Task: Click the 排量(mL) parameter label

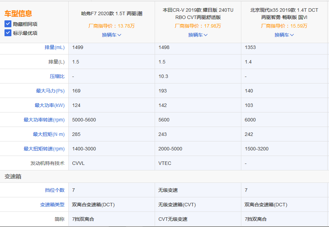Action: click(x=55, y=47)
